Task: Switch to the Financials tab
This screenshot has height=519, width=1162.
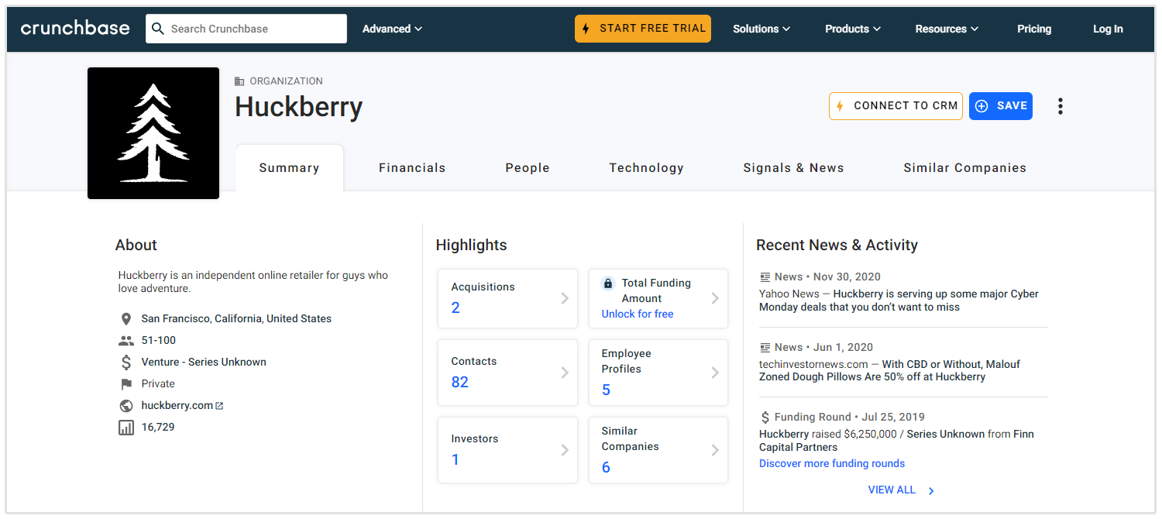Action: click(x=412, y=168)
